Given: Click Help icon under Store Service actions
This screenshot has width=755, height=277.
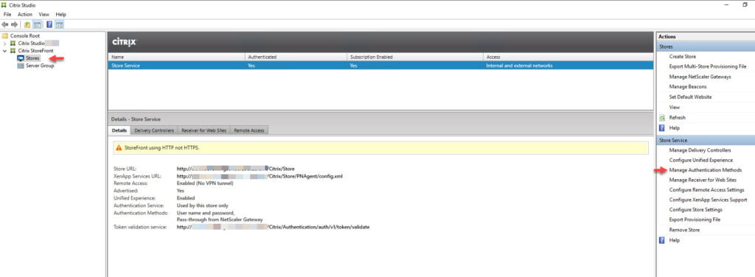Looking at the screenshot, I should tap(662, 240).
